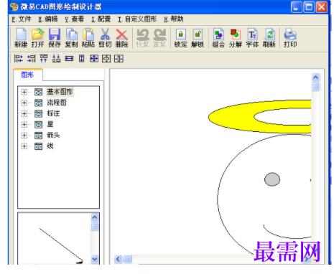The width and height of the screenshot is (334, 274).
Task: Click the 恢复 (Undo) arrow icon
Action: click(143, 38)
